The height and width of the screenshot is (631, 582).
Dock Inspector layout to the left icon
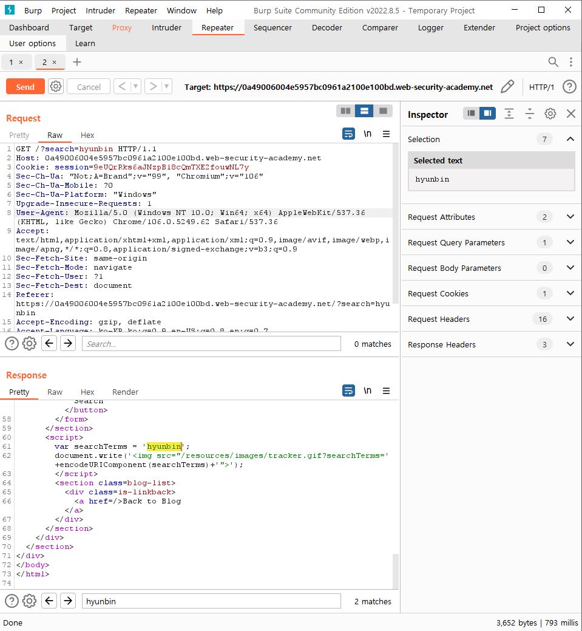point(471,114)
